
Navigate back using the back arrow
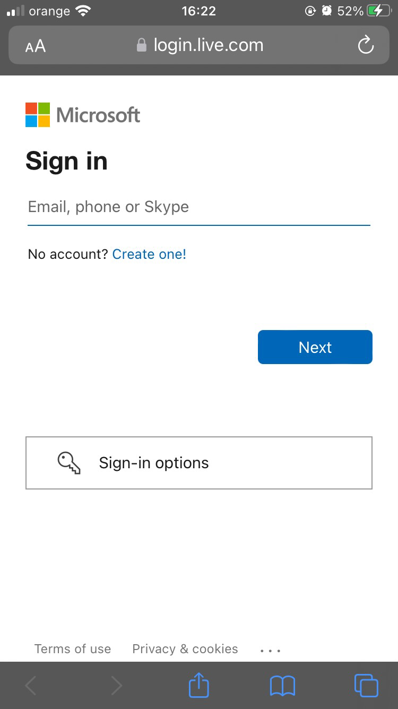[30, 686]
